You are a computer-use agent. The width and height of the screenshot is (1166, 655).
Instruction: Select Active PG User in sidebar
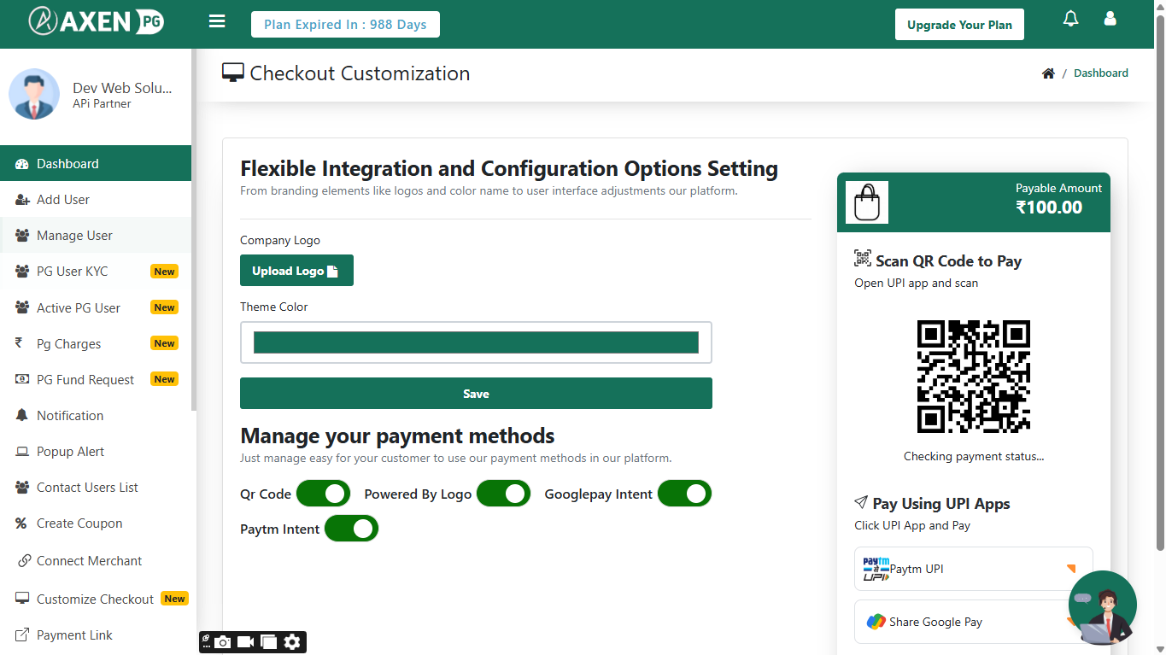tap(96, 307)
